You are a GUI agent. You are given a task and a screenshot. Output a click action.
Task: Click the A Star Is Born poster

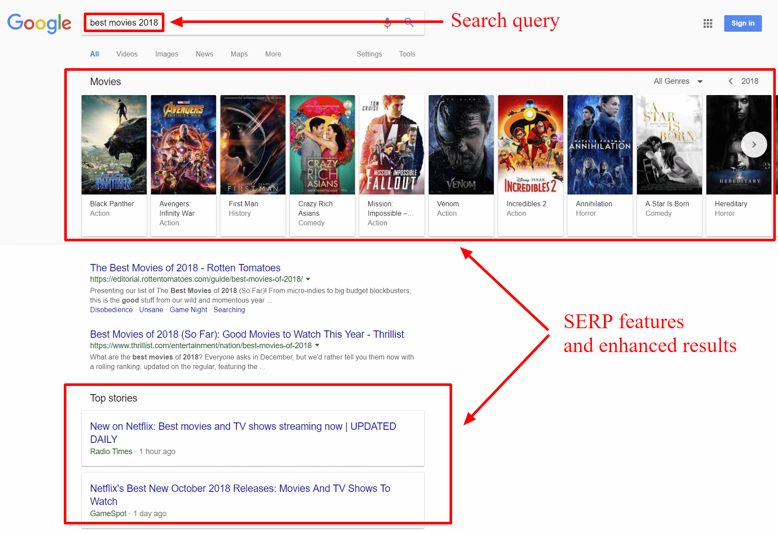coord(670,145)
